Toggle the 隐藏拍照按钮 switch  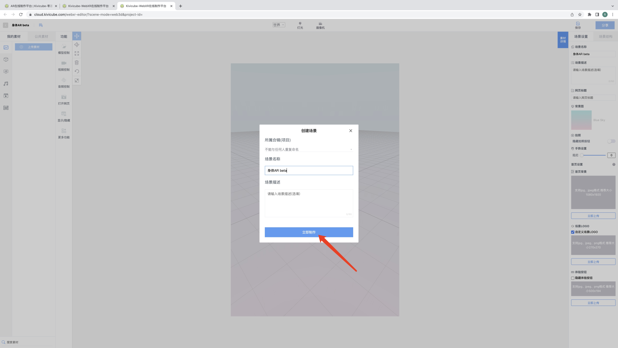pos(611,141)
